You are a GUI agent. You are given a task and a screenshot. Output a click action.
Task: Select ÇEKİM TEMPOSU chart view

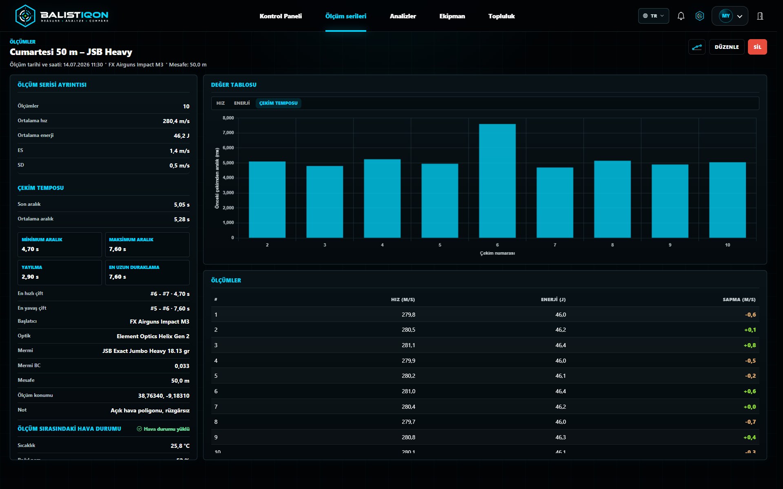click(x=279, y=103)
